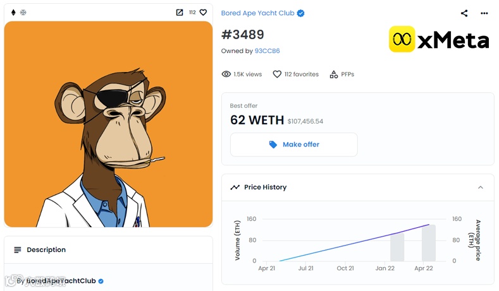Open the Bored Ape Yacht Club collection link
Viewport: 499px width, 291px height.
pyautogui.click(x=257, y=13)
